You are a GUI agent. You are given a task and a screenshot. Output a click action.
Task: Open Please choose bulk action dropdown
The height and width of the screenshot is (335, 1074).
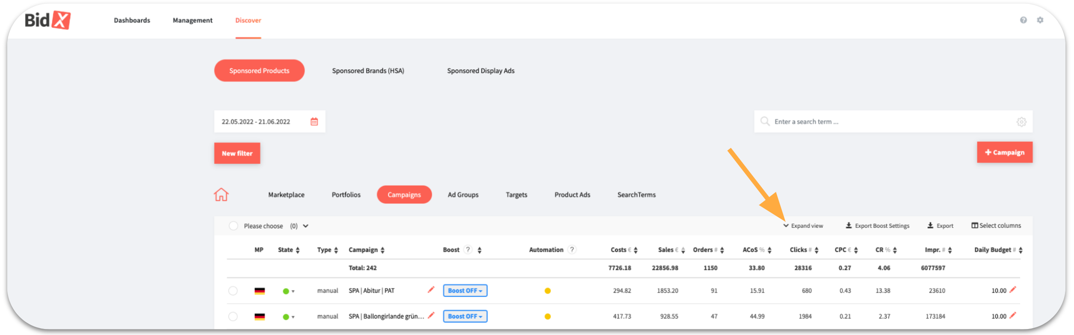(305, 226)
